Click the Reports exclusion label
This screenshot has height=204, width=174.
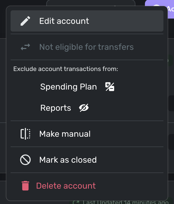click(x=56, y=108)
